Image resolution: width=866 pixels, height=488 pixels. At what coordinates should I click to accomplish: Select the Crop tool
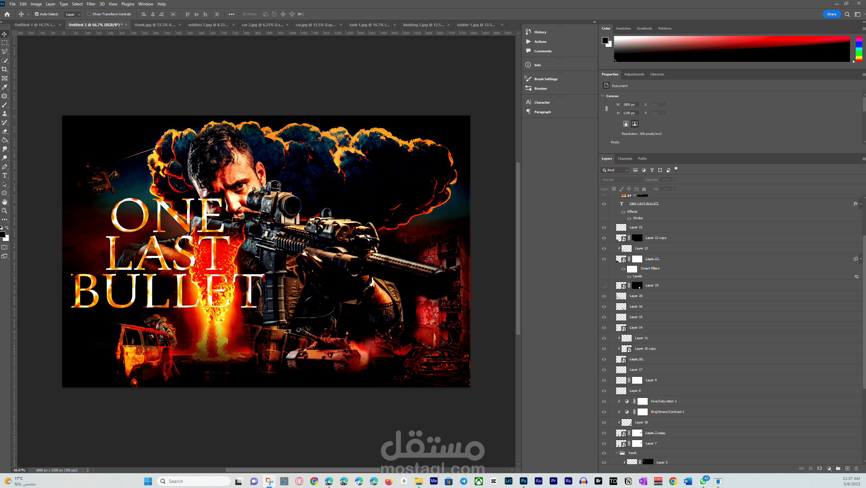coord(5,69)
